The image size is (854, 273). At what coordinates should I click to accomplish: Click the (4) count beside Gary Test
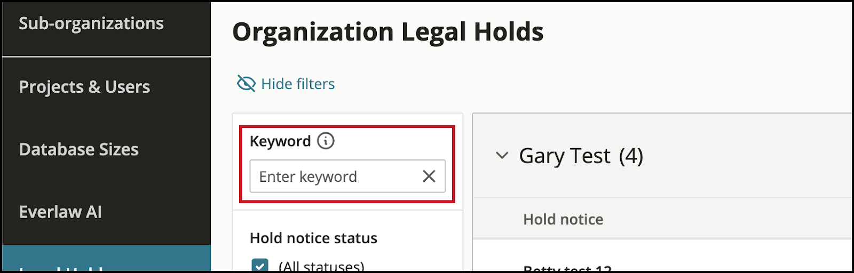tap(631, 156)
